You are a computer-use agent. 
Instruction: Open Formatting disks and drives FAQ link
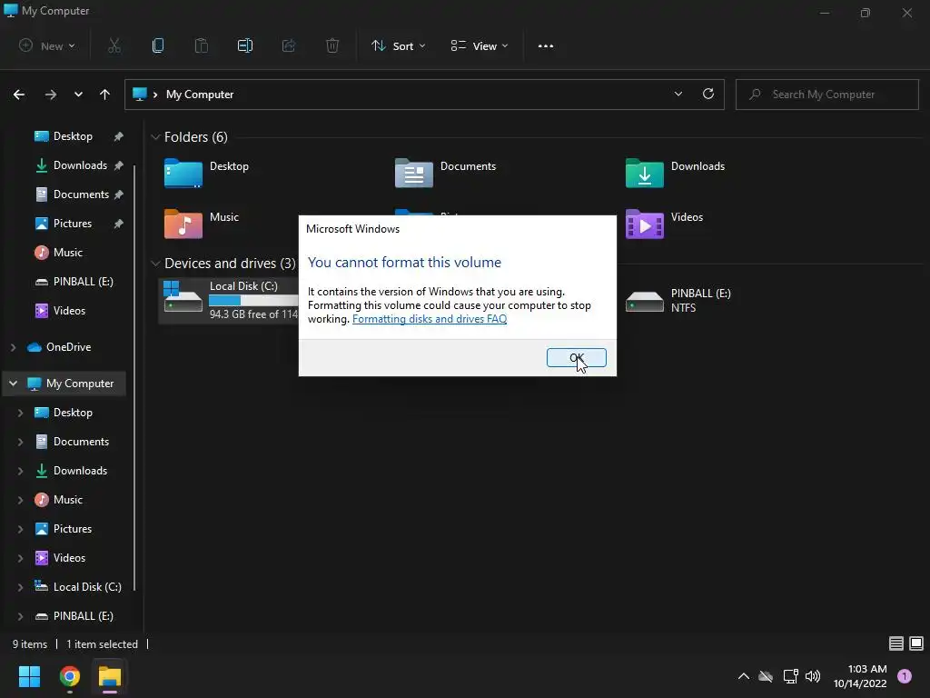(430, 319)
